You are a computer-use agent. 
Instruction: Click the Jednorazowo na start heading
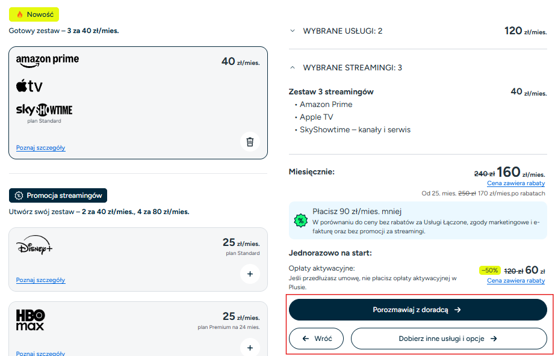click(x=330, y=253)
